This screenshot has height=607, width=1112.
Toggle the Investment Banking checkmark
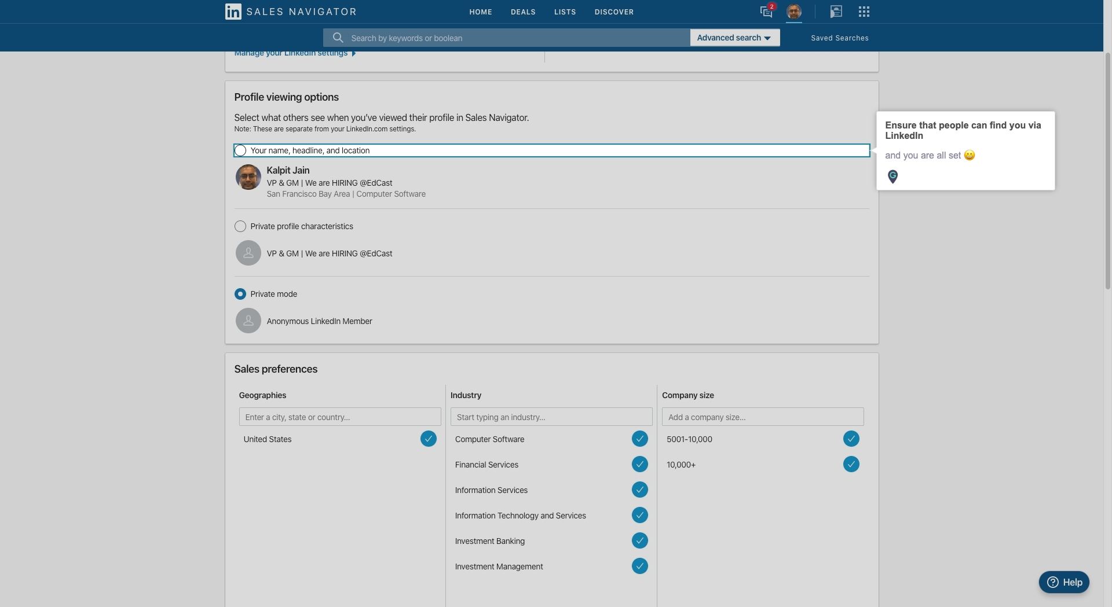640,540
